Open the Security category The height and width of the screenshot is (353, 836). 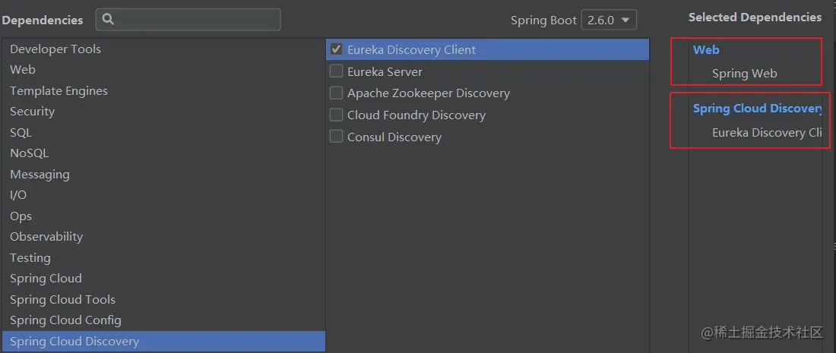point(32,112)
